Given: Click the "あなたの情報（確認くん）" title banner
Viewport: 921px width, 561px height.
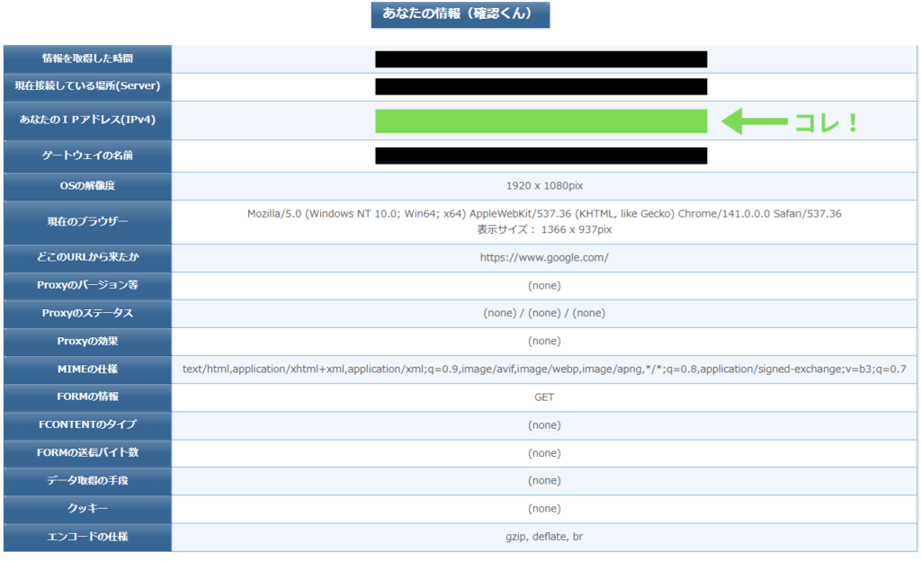Looking at the screenshot, I should click(460, 14).
